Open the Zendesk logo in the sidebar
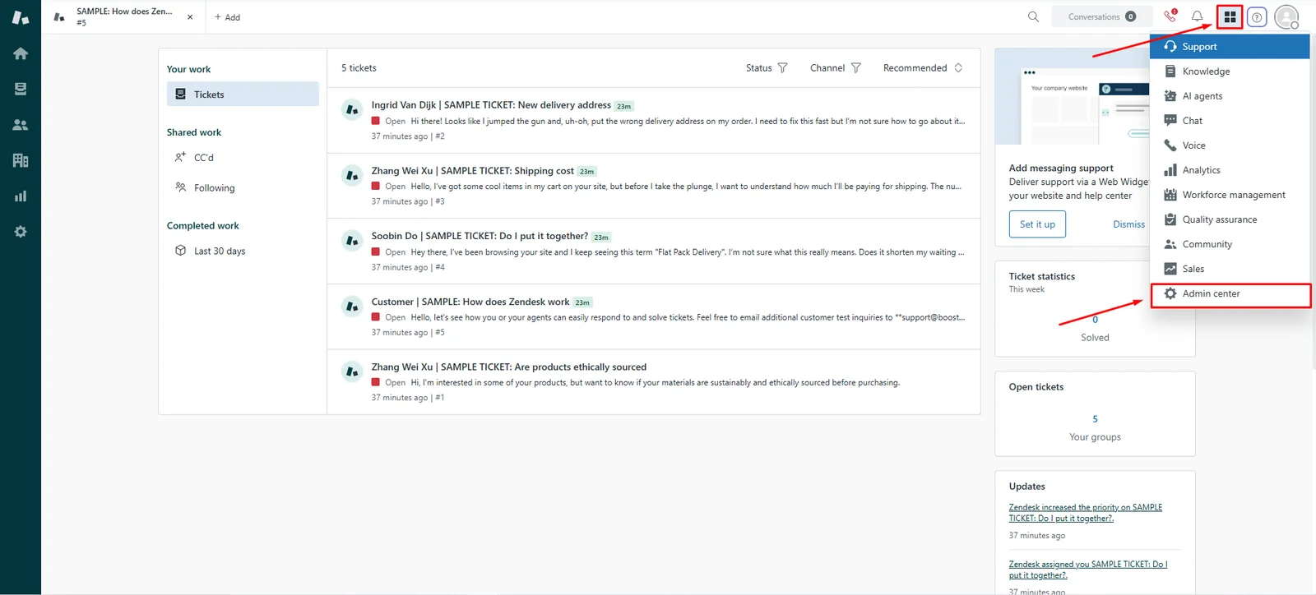This screenshot has width=1316, height=595. point(21,17)
